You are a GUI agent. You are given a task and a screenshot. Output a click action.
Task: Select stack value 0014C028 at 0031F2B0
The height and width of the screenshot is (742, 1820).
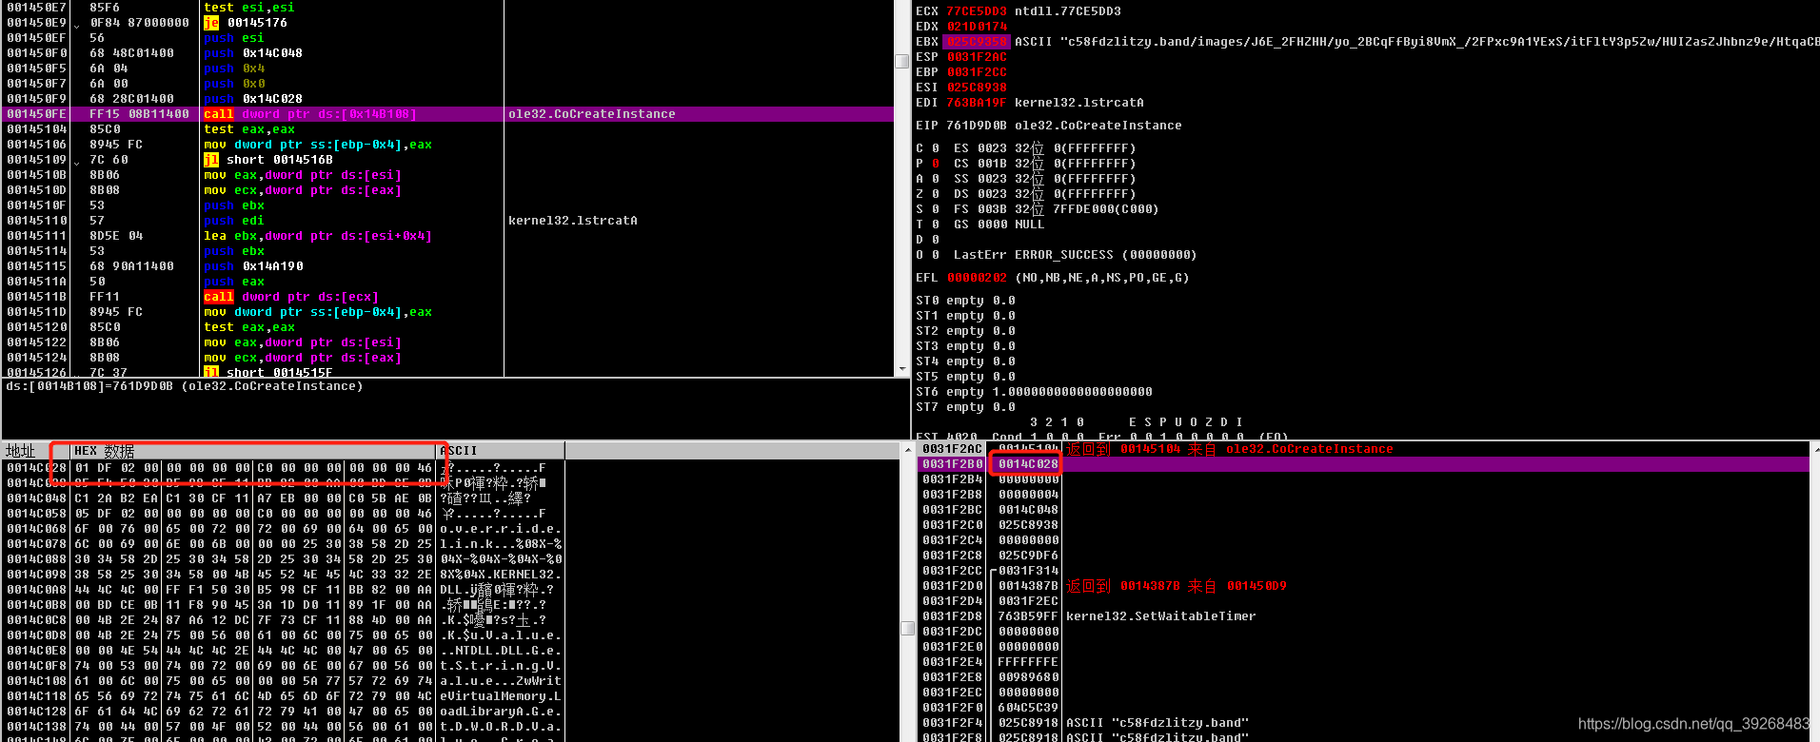(x=1028, y=464)
